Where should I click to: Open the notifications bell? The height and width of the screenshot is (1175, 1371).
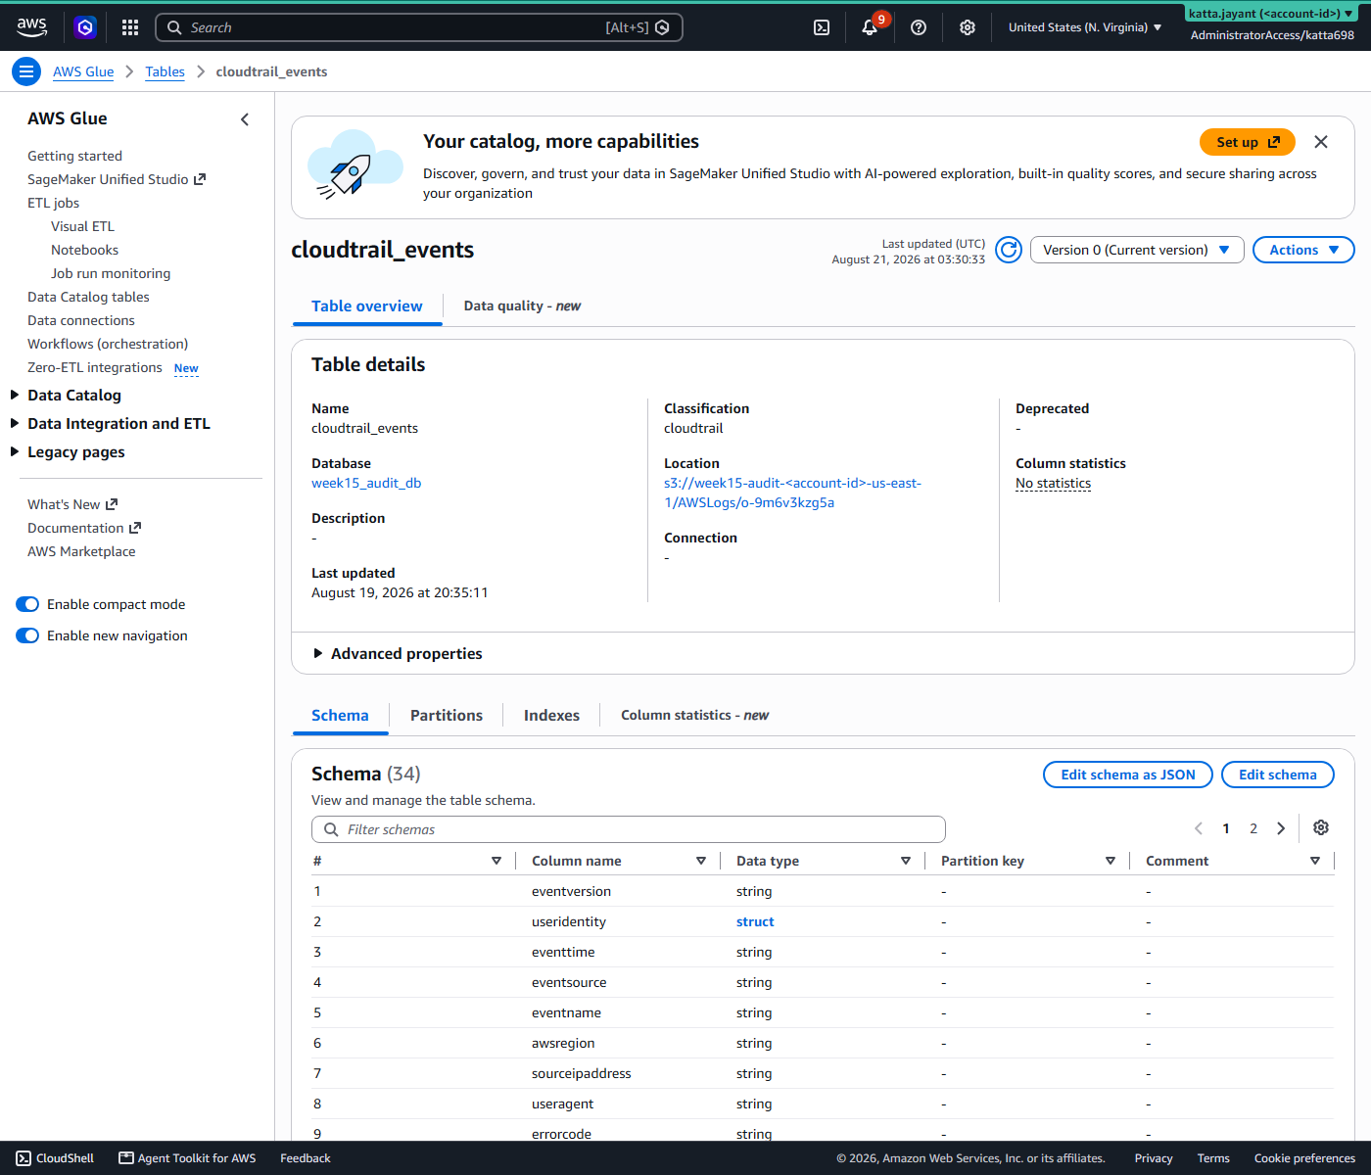click(x=870, y=27)
